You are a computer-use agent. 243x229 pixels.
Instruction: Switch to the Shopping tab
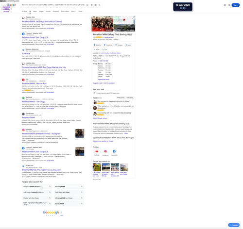coord(56,12)
